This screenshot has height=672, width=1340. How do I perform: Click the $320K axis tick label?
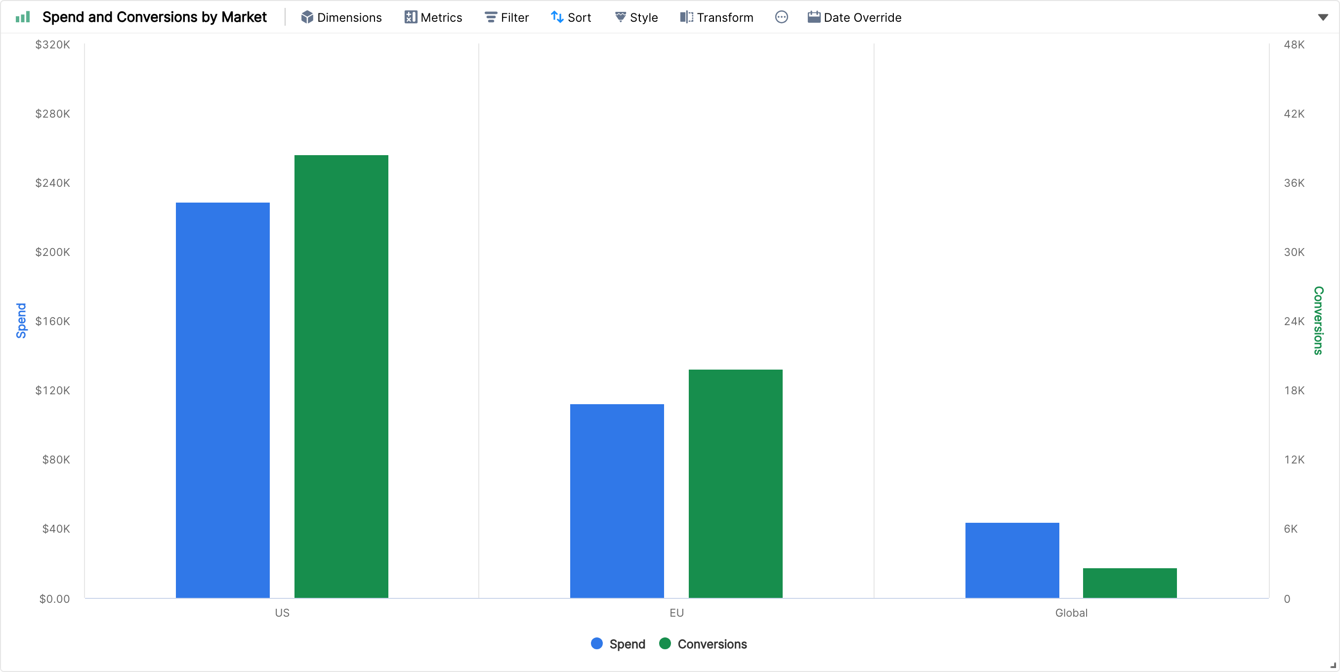[52, 45]
